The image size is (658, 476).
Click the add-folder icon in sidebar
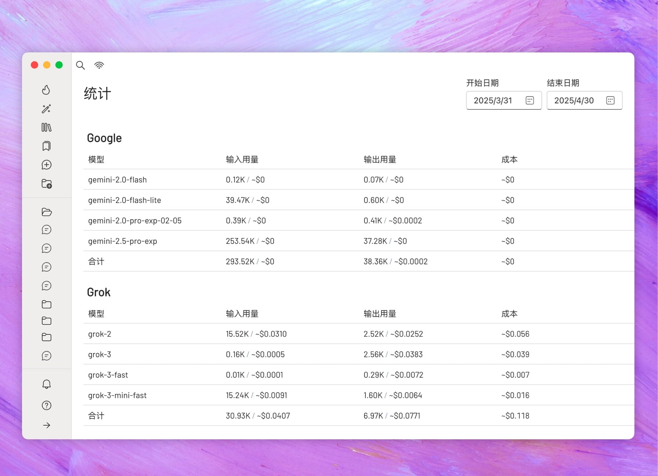coord(46,184)
